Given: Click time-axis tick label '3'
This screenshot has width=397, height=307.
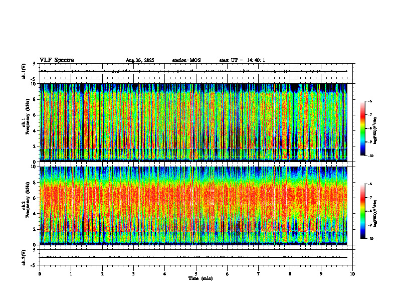Looking at the screenshot, I should (x=133, y=274).
